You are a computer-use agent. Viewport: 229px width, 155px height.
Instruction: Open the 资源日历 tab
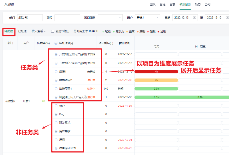pos(185,5)
